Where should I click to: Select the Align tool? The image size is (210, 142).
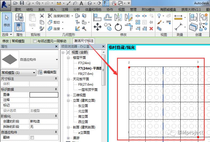97,17
